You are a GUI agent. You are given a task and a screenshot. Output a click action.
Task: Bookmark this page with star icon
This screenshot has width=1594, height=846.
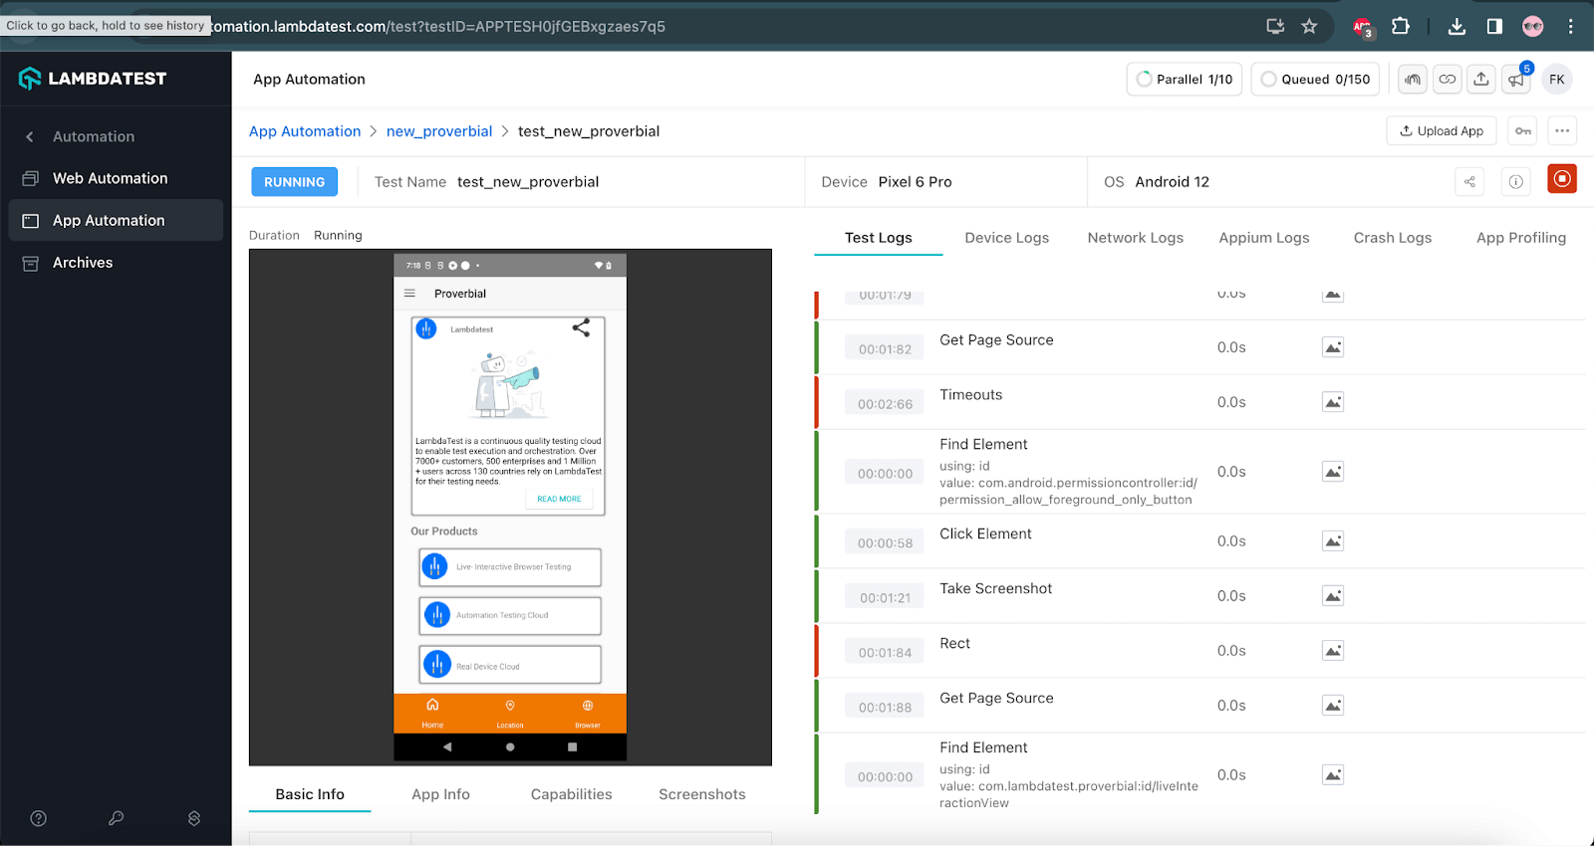(1309, 27)
